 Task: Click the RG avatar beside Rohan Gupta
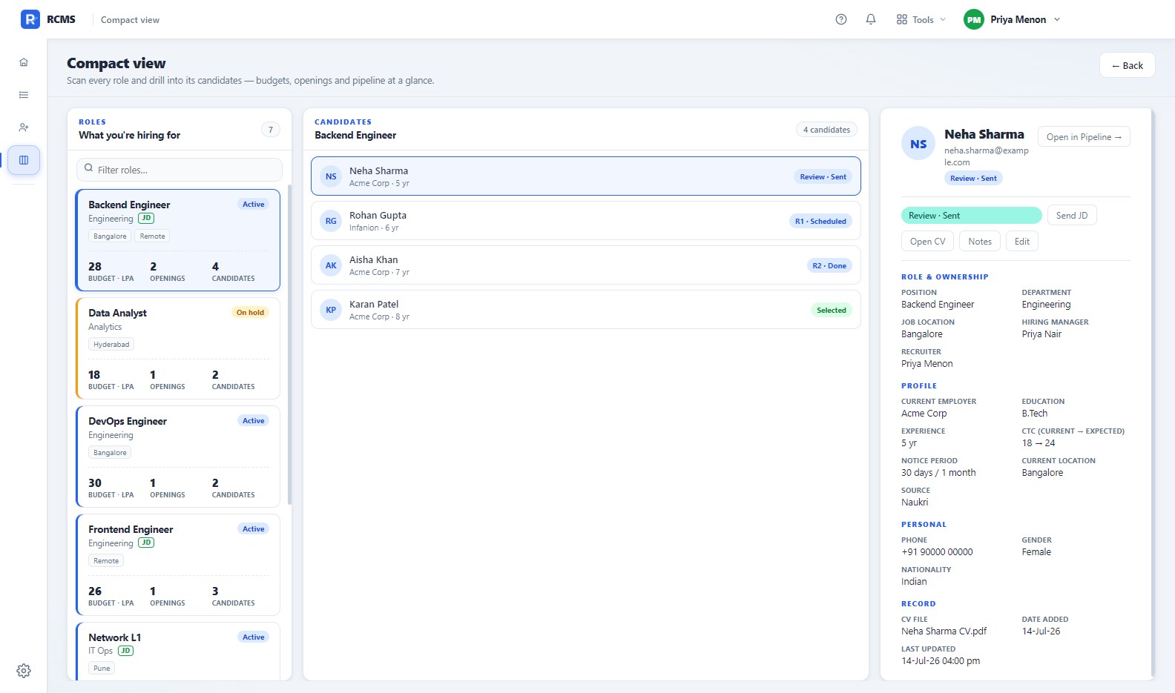point(331,221)
